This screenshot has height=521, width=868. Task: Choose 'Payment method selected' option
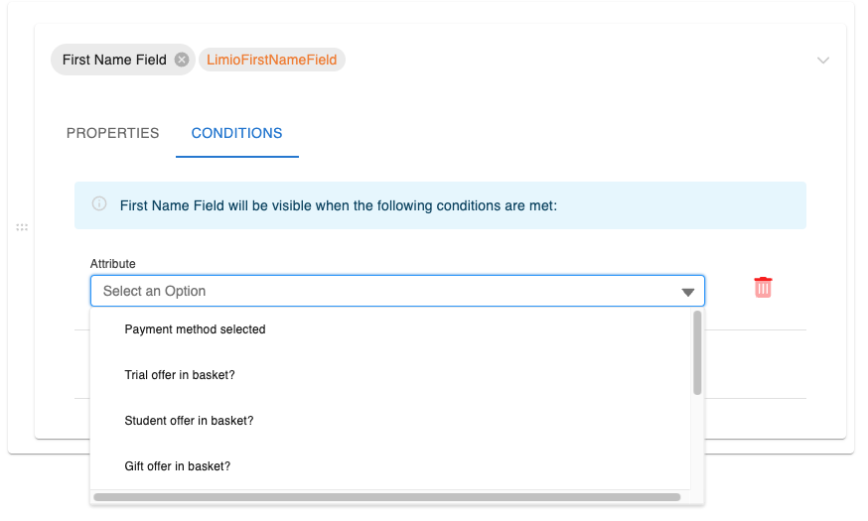click(x=195, y=329)
